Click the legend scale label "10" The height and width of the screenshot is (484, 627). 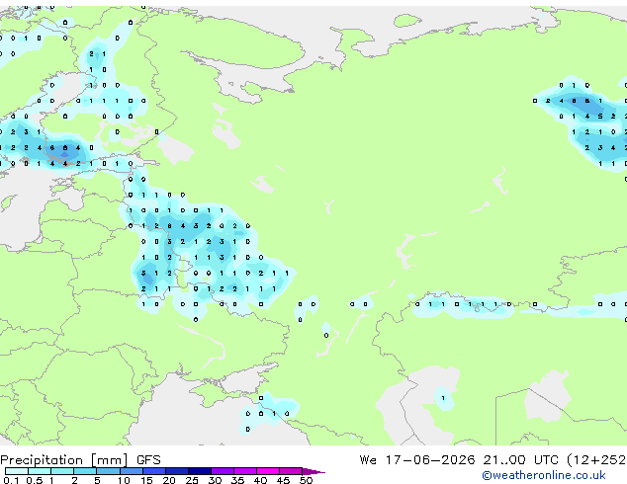pos(124,480)
